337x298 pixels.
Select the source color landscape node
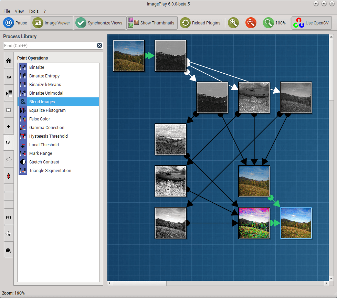coord(128,56)
